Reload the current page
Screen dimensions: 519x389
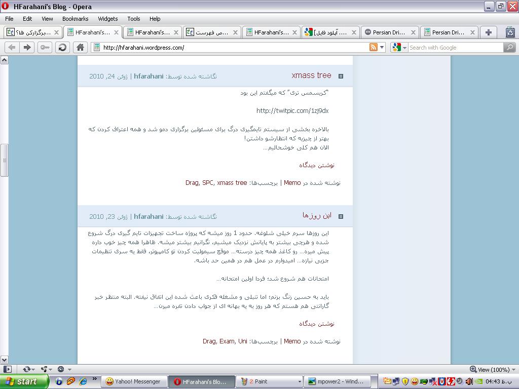[x=62, y=47]
